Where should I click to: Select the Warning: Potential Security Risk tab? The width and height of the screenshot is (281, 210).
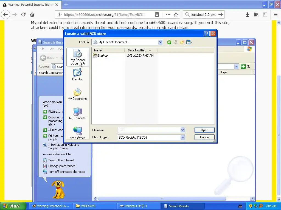pos(31,5)
